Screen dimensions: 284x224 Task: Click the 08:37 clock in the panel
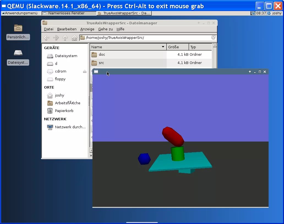click(x=261, y=13)
